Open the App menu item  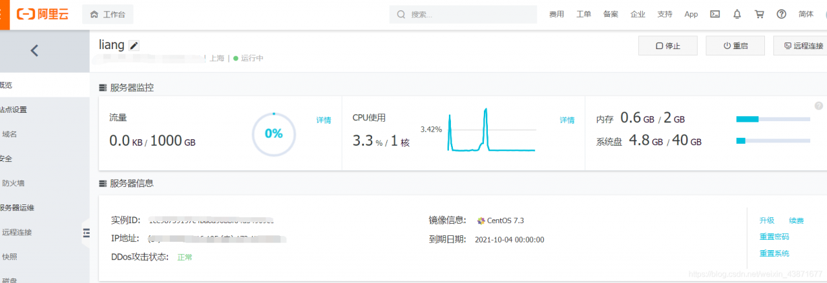coord(691,14)
